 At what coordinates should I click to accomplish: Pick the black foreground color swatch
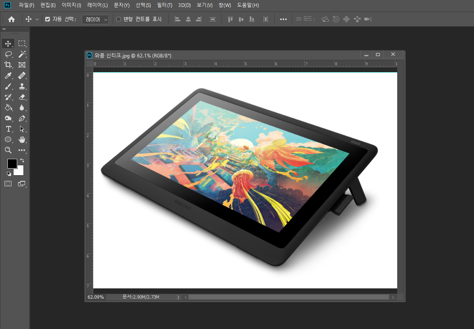click(x=12, y=163)
